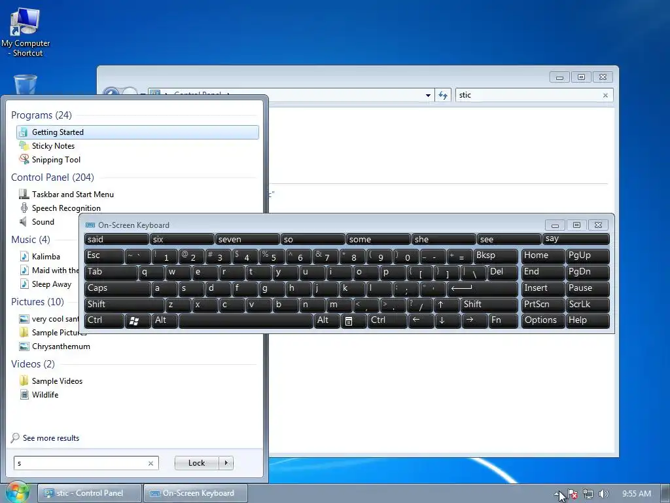Screen dimensions: 670x503
Task: Switch to On-Screen Keyboard taskbar item
Action: tap(196, 493)
